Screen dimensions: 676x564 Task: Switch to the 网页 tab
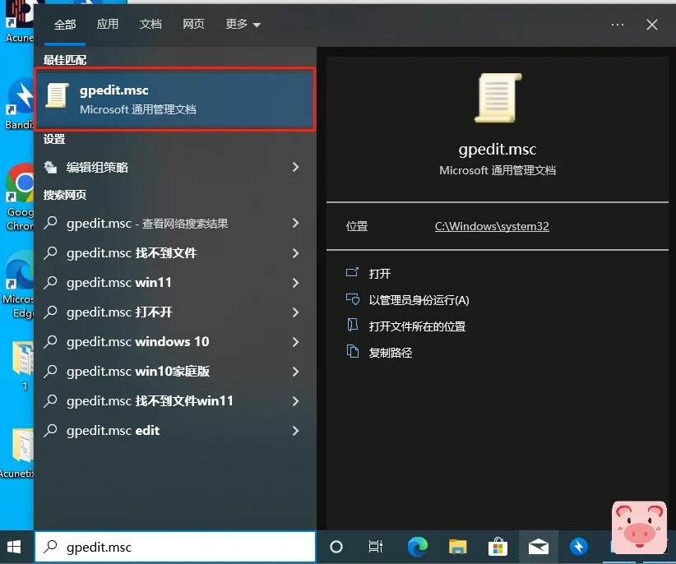click(193, 24)
